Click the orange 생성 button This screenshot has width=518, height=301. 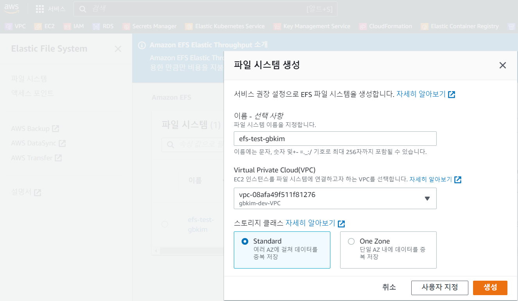pos(490,287)
